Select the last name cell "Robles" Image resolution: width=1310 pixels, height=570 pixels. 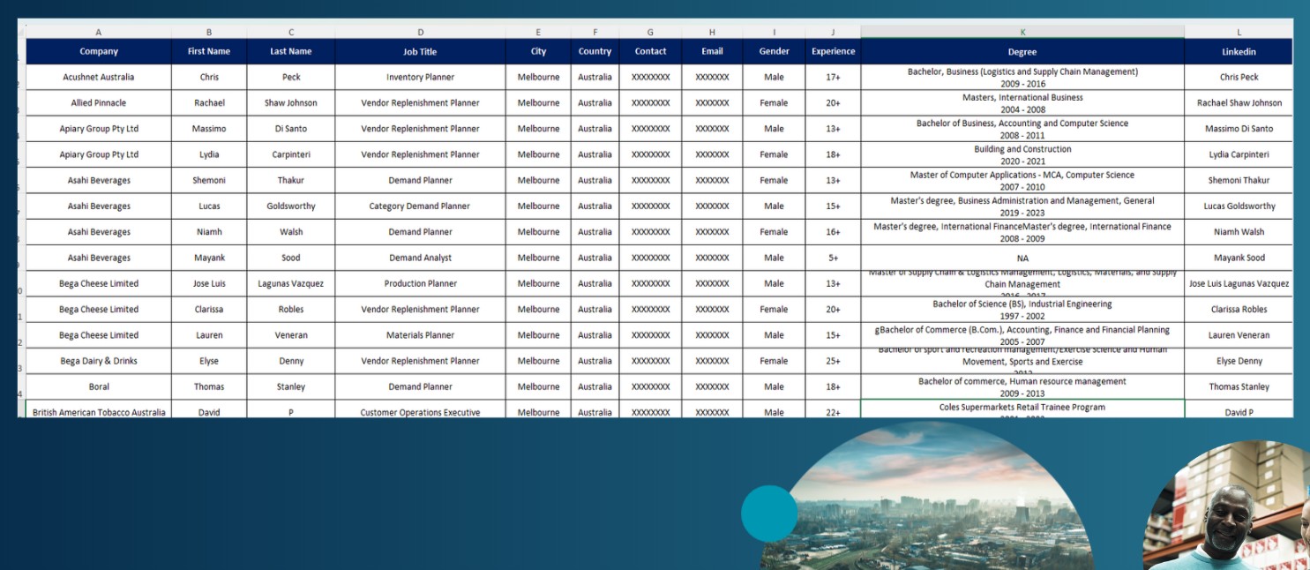click(291, 310)
